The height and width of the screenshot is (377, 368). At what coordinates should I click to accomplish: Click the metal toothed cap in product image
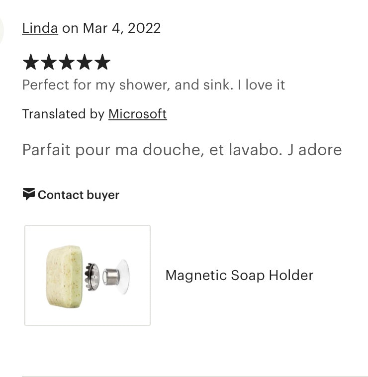click(92, 276)
